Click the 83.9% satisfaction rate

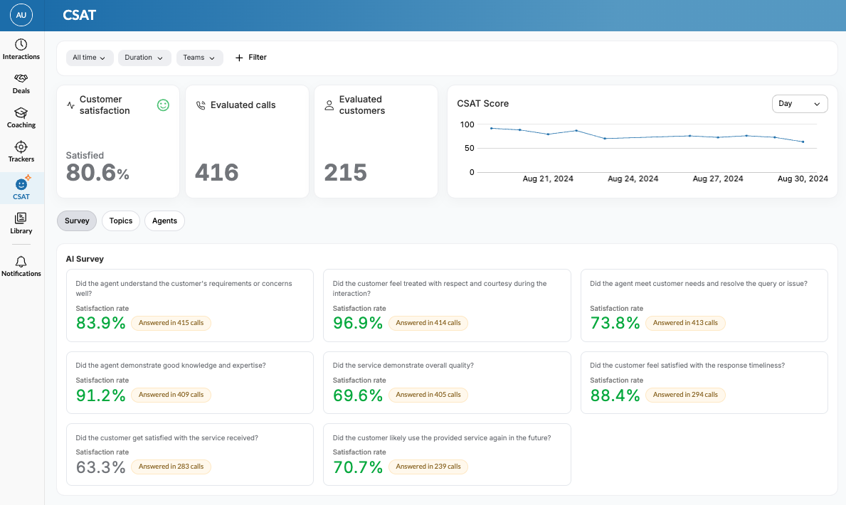101,323
